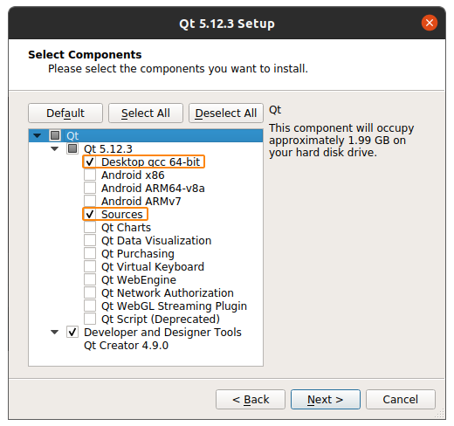This screenshot has width=454, height=426.
Task: Enable the Android x86 checkbox
Action: click(90, 175)
